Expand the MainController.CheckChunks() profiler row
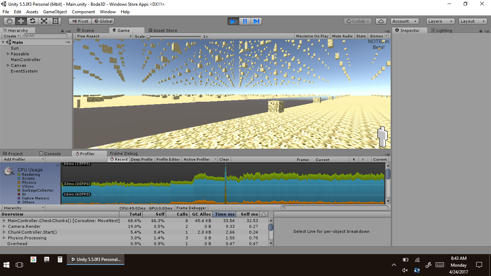 click(4, 221)
